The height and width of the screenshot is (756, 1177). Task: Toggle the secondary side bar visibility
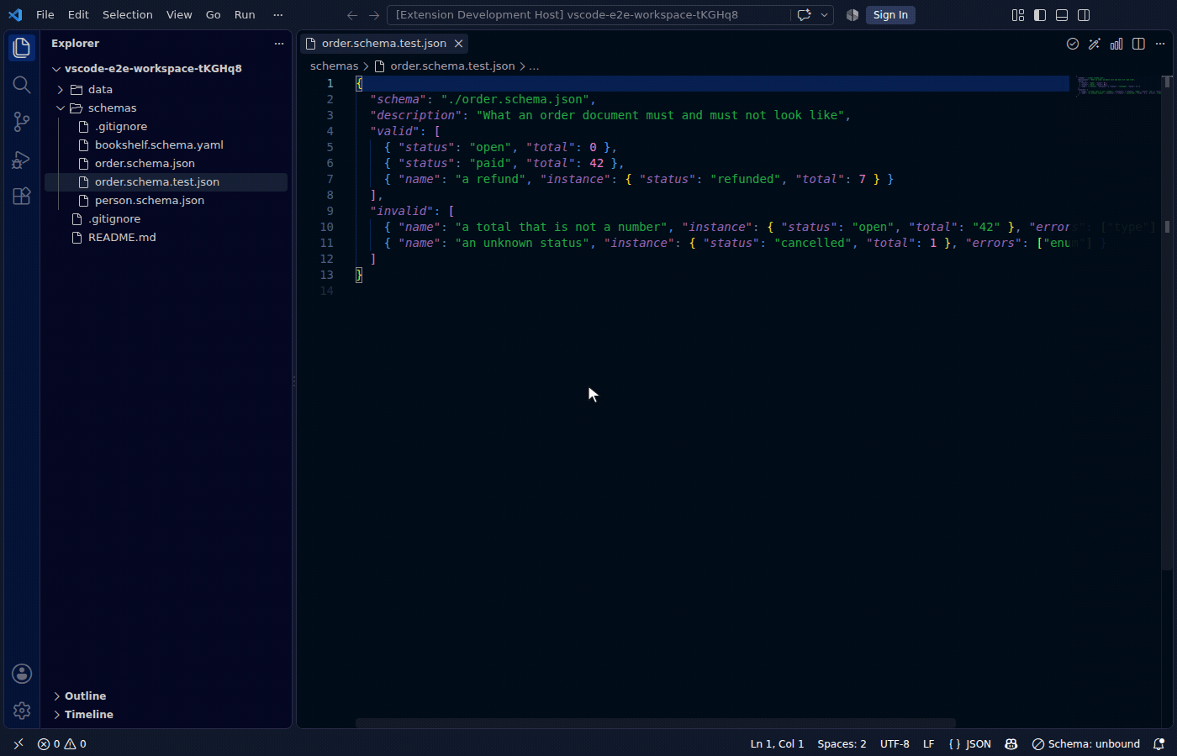tap(1084, 15)
